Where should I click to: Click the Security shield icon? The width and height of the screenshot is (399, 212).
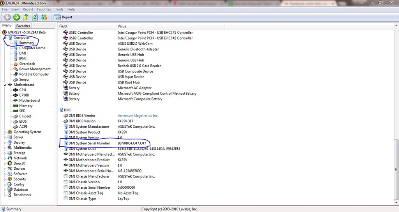pyautogui.click(x=10, y=179)
